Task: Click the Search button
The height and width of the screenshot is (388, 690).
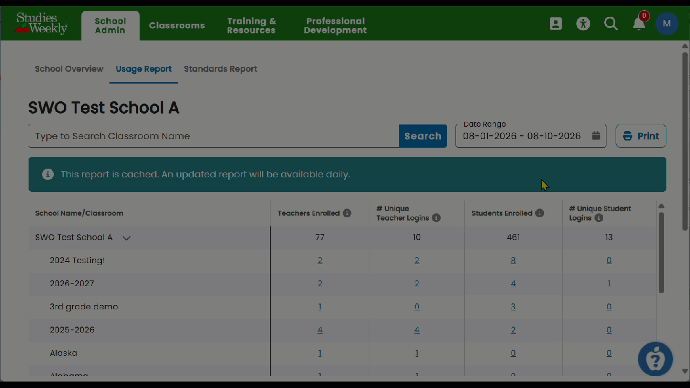Action: tap(423, 136)
